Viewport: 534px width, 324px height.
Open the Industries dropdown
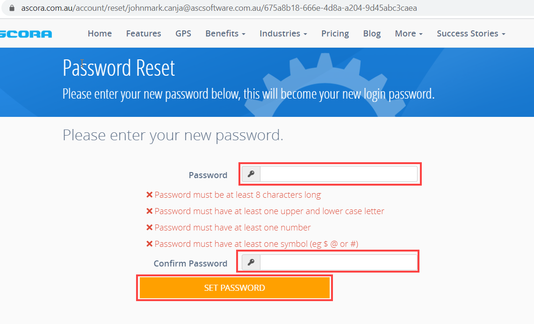click(283, 34)
